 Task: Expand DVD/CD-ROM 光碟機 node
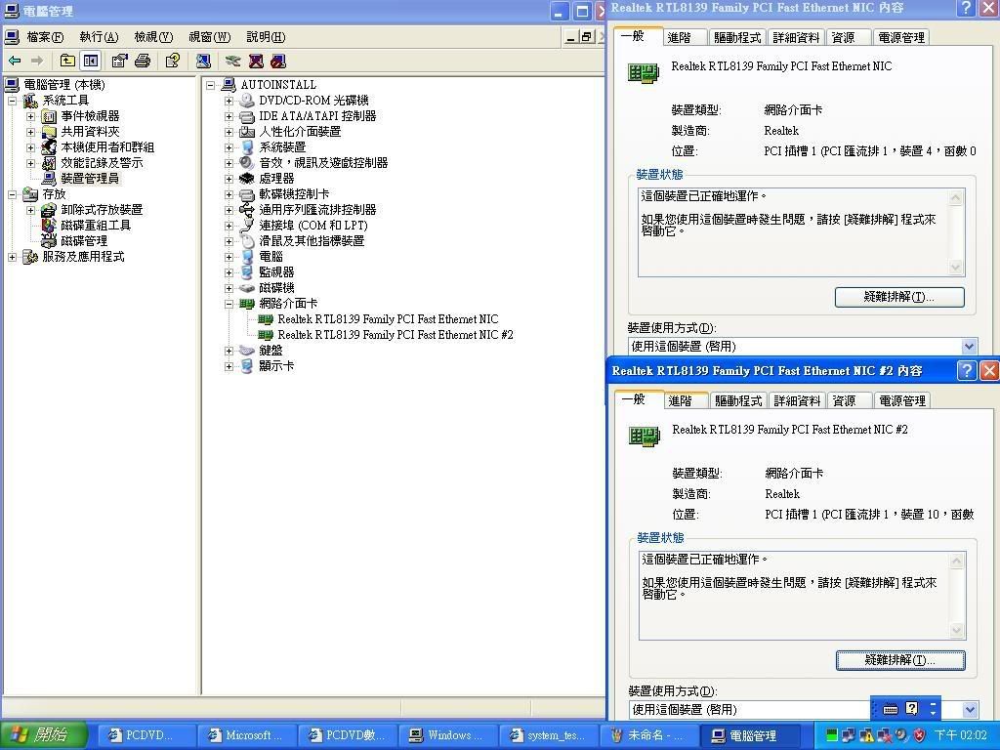pyautogui.click(x=229, y=101)
